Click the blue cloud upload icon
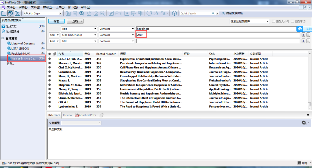Screen dimensions: 312x168 click(300, 29)
